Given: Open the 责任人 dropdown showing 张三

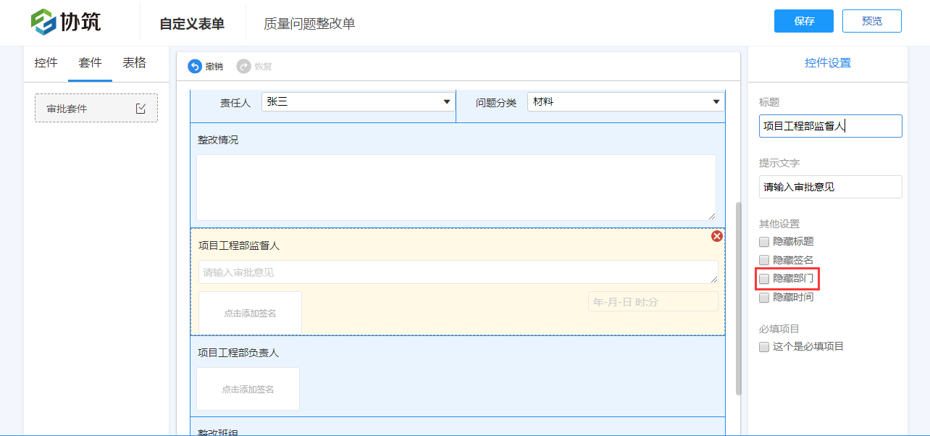Looking at the screenshot, I should coord(357,102).
